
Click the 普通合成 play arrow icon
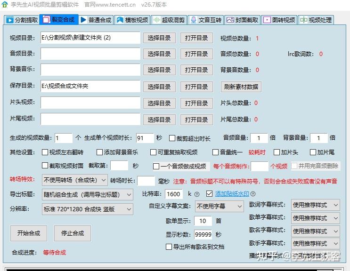tap(83, 20)
